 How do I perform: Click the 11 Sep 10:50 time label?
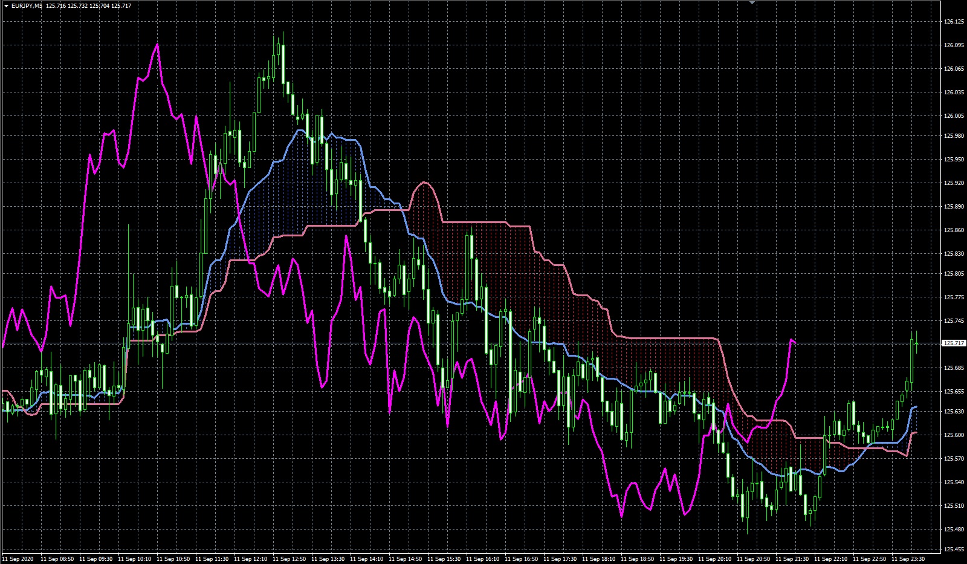point(173,559)
